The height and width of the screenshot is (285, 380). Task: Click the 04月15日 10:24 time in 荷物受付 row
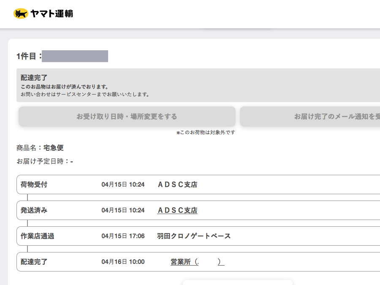click(x=123, y=185)
